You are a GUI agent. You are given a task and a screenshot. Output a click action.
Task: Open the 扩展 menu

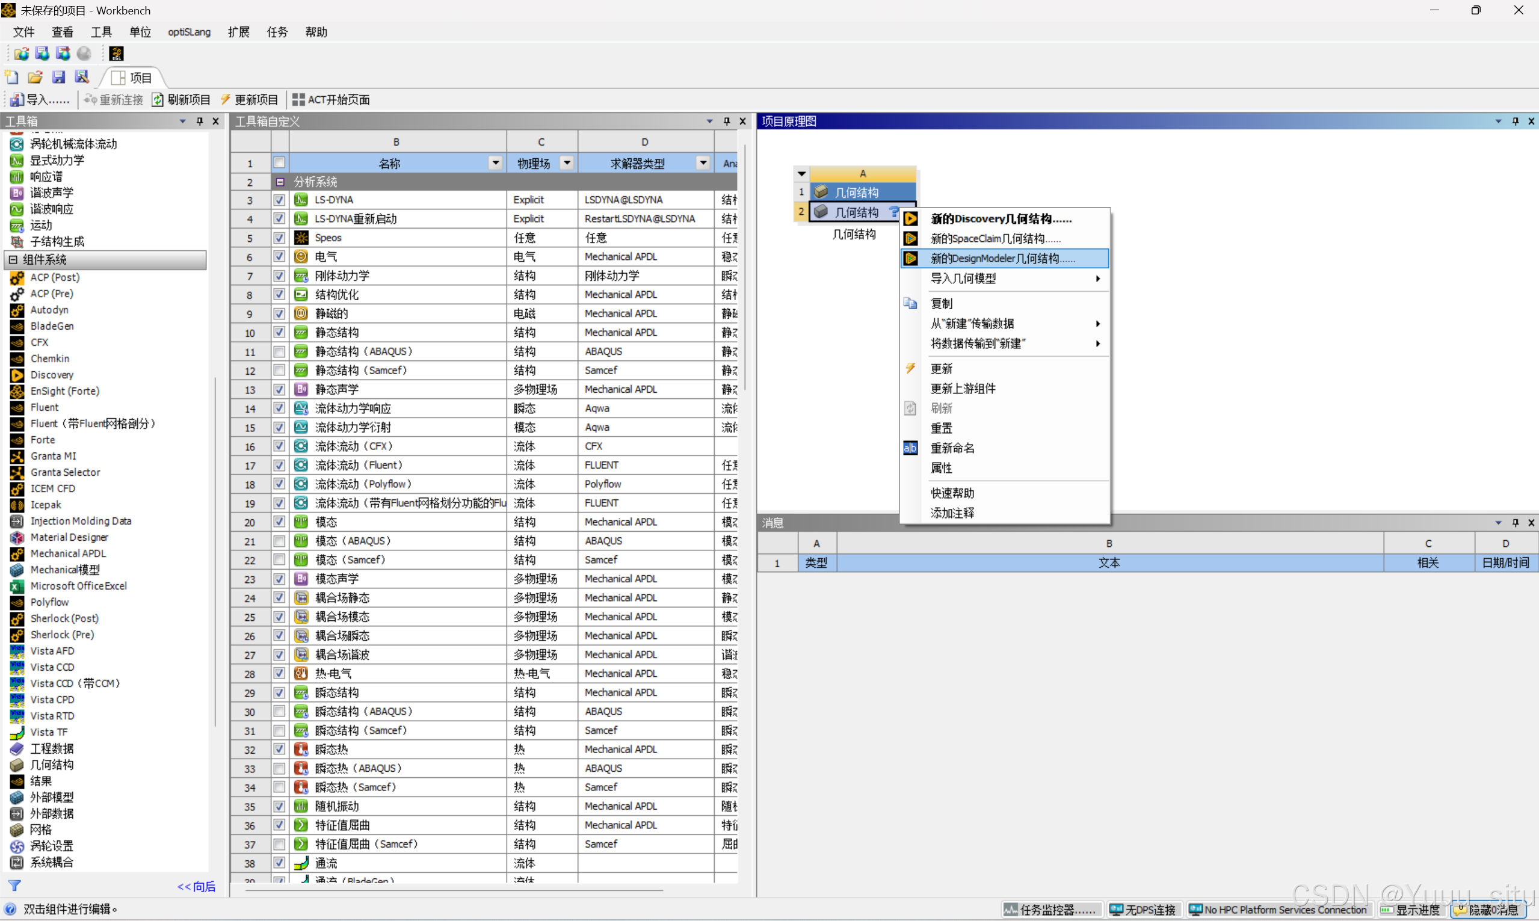[238, 32]
